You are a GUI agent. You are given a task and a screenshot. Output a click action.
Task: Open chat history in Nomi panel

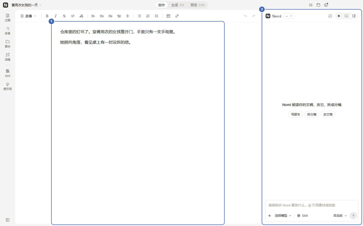click(330, 16)
